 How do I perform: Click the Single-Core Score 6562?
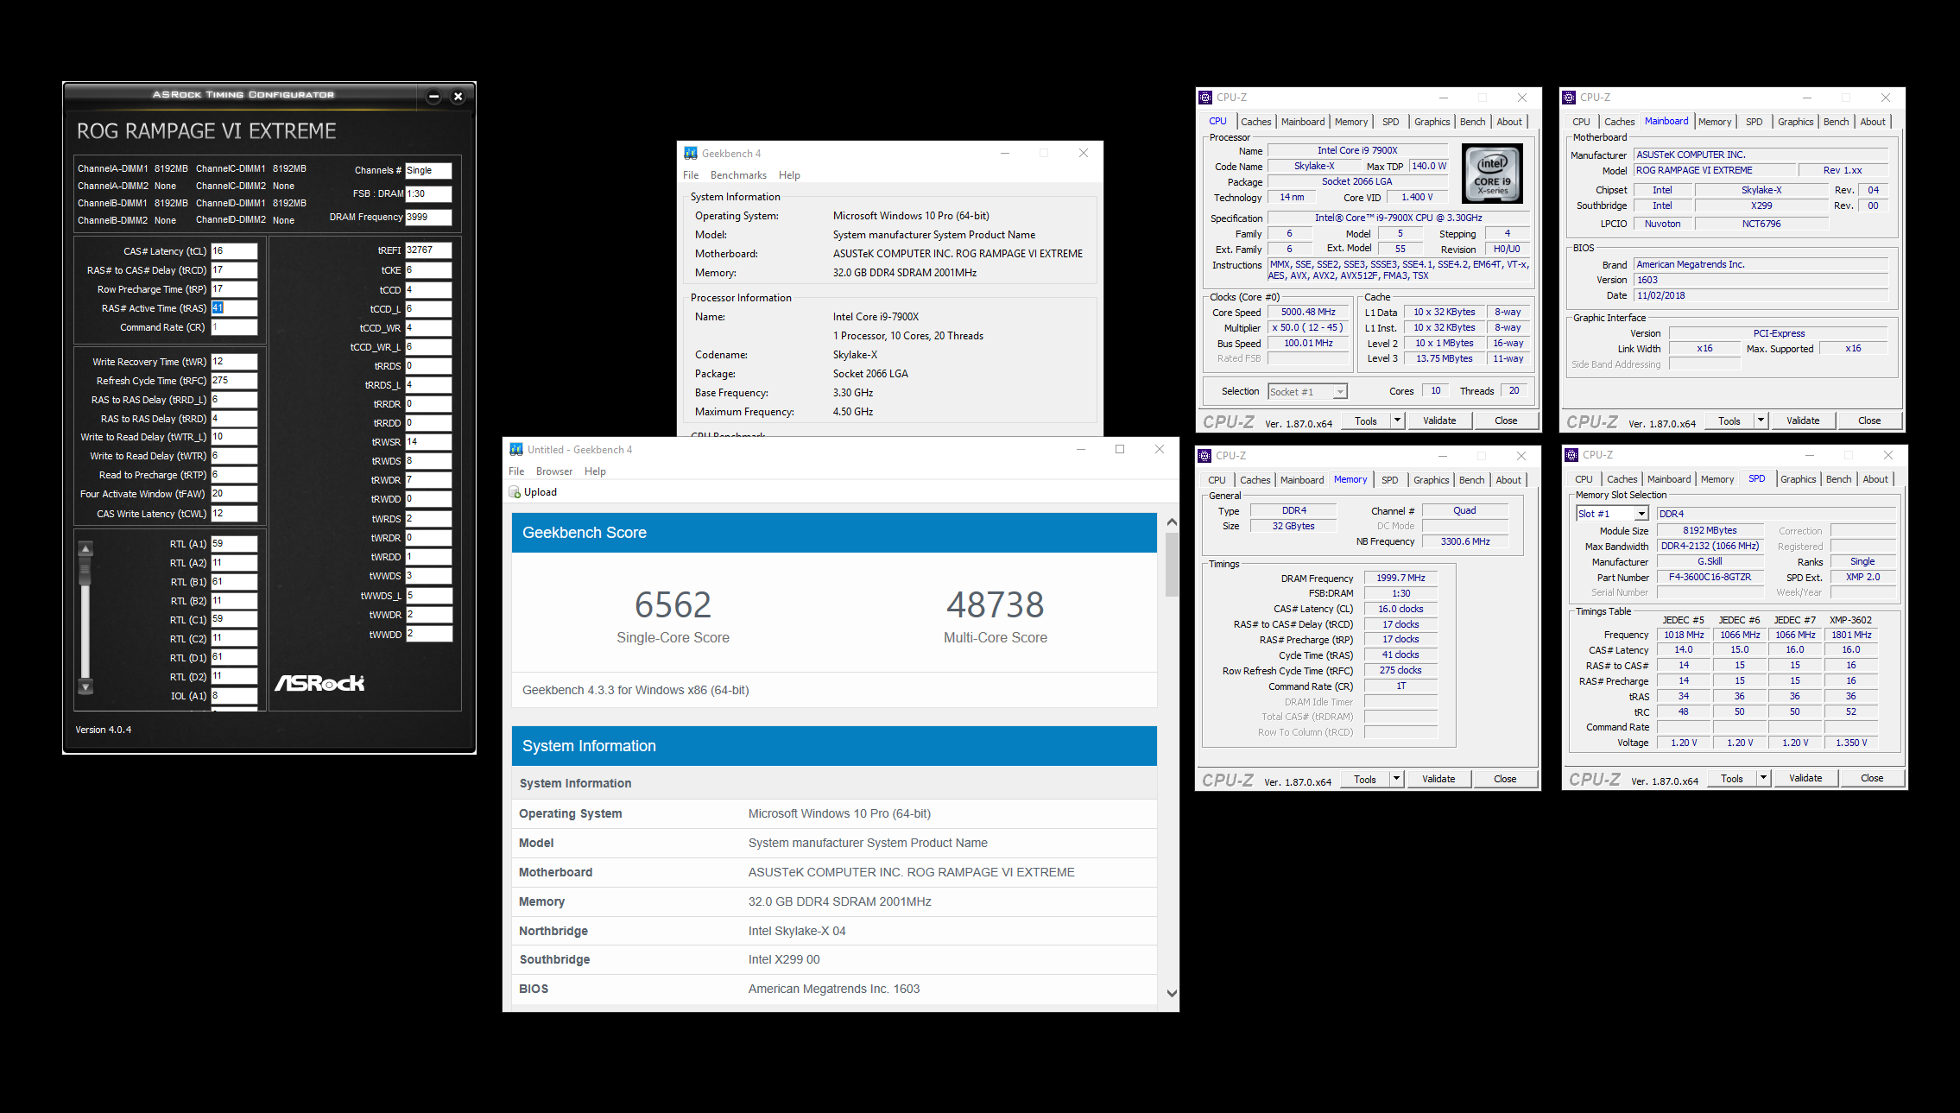click(x=673, y=604)
